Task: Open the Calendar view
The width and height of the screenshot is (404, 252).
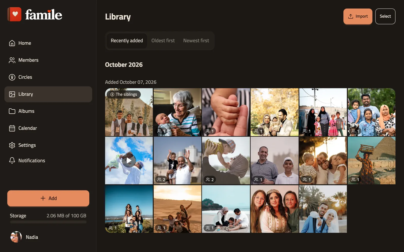Action: pyautogui.click(x=48, y=128)
